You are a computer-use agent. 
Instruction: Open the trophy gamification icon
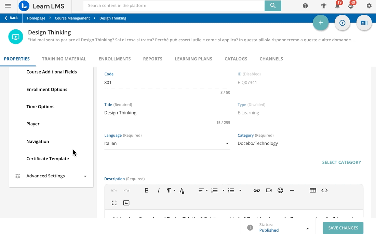pos(324,6)
